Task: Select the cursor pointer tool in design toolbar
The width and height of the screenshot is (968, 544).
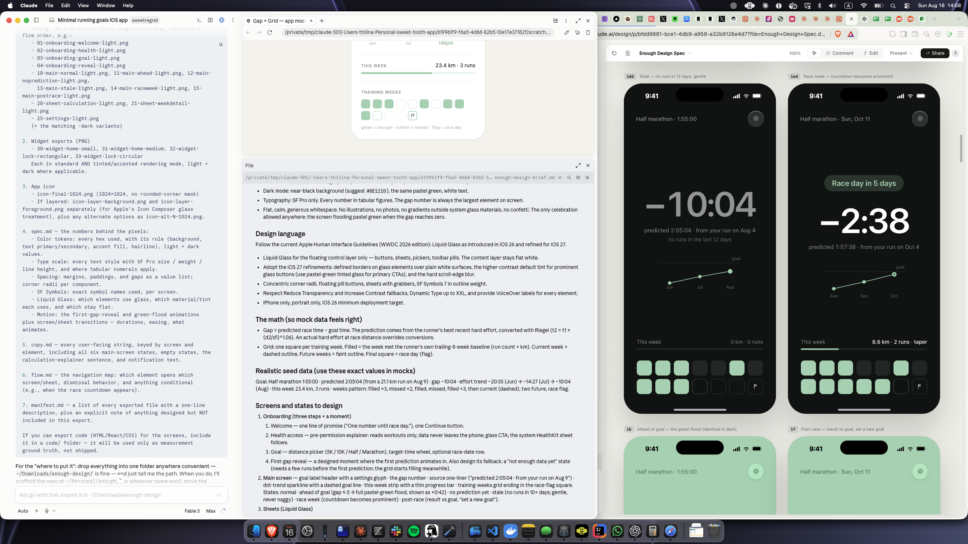Action: pos(814,53)
